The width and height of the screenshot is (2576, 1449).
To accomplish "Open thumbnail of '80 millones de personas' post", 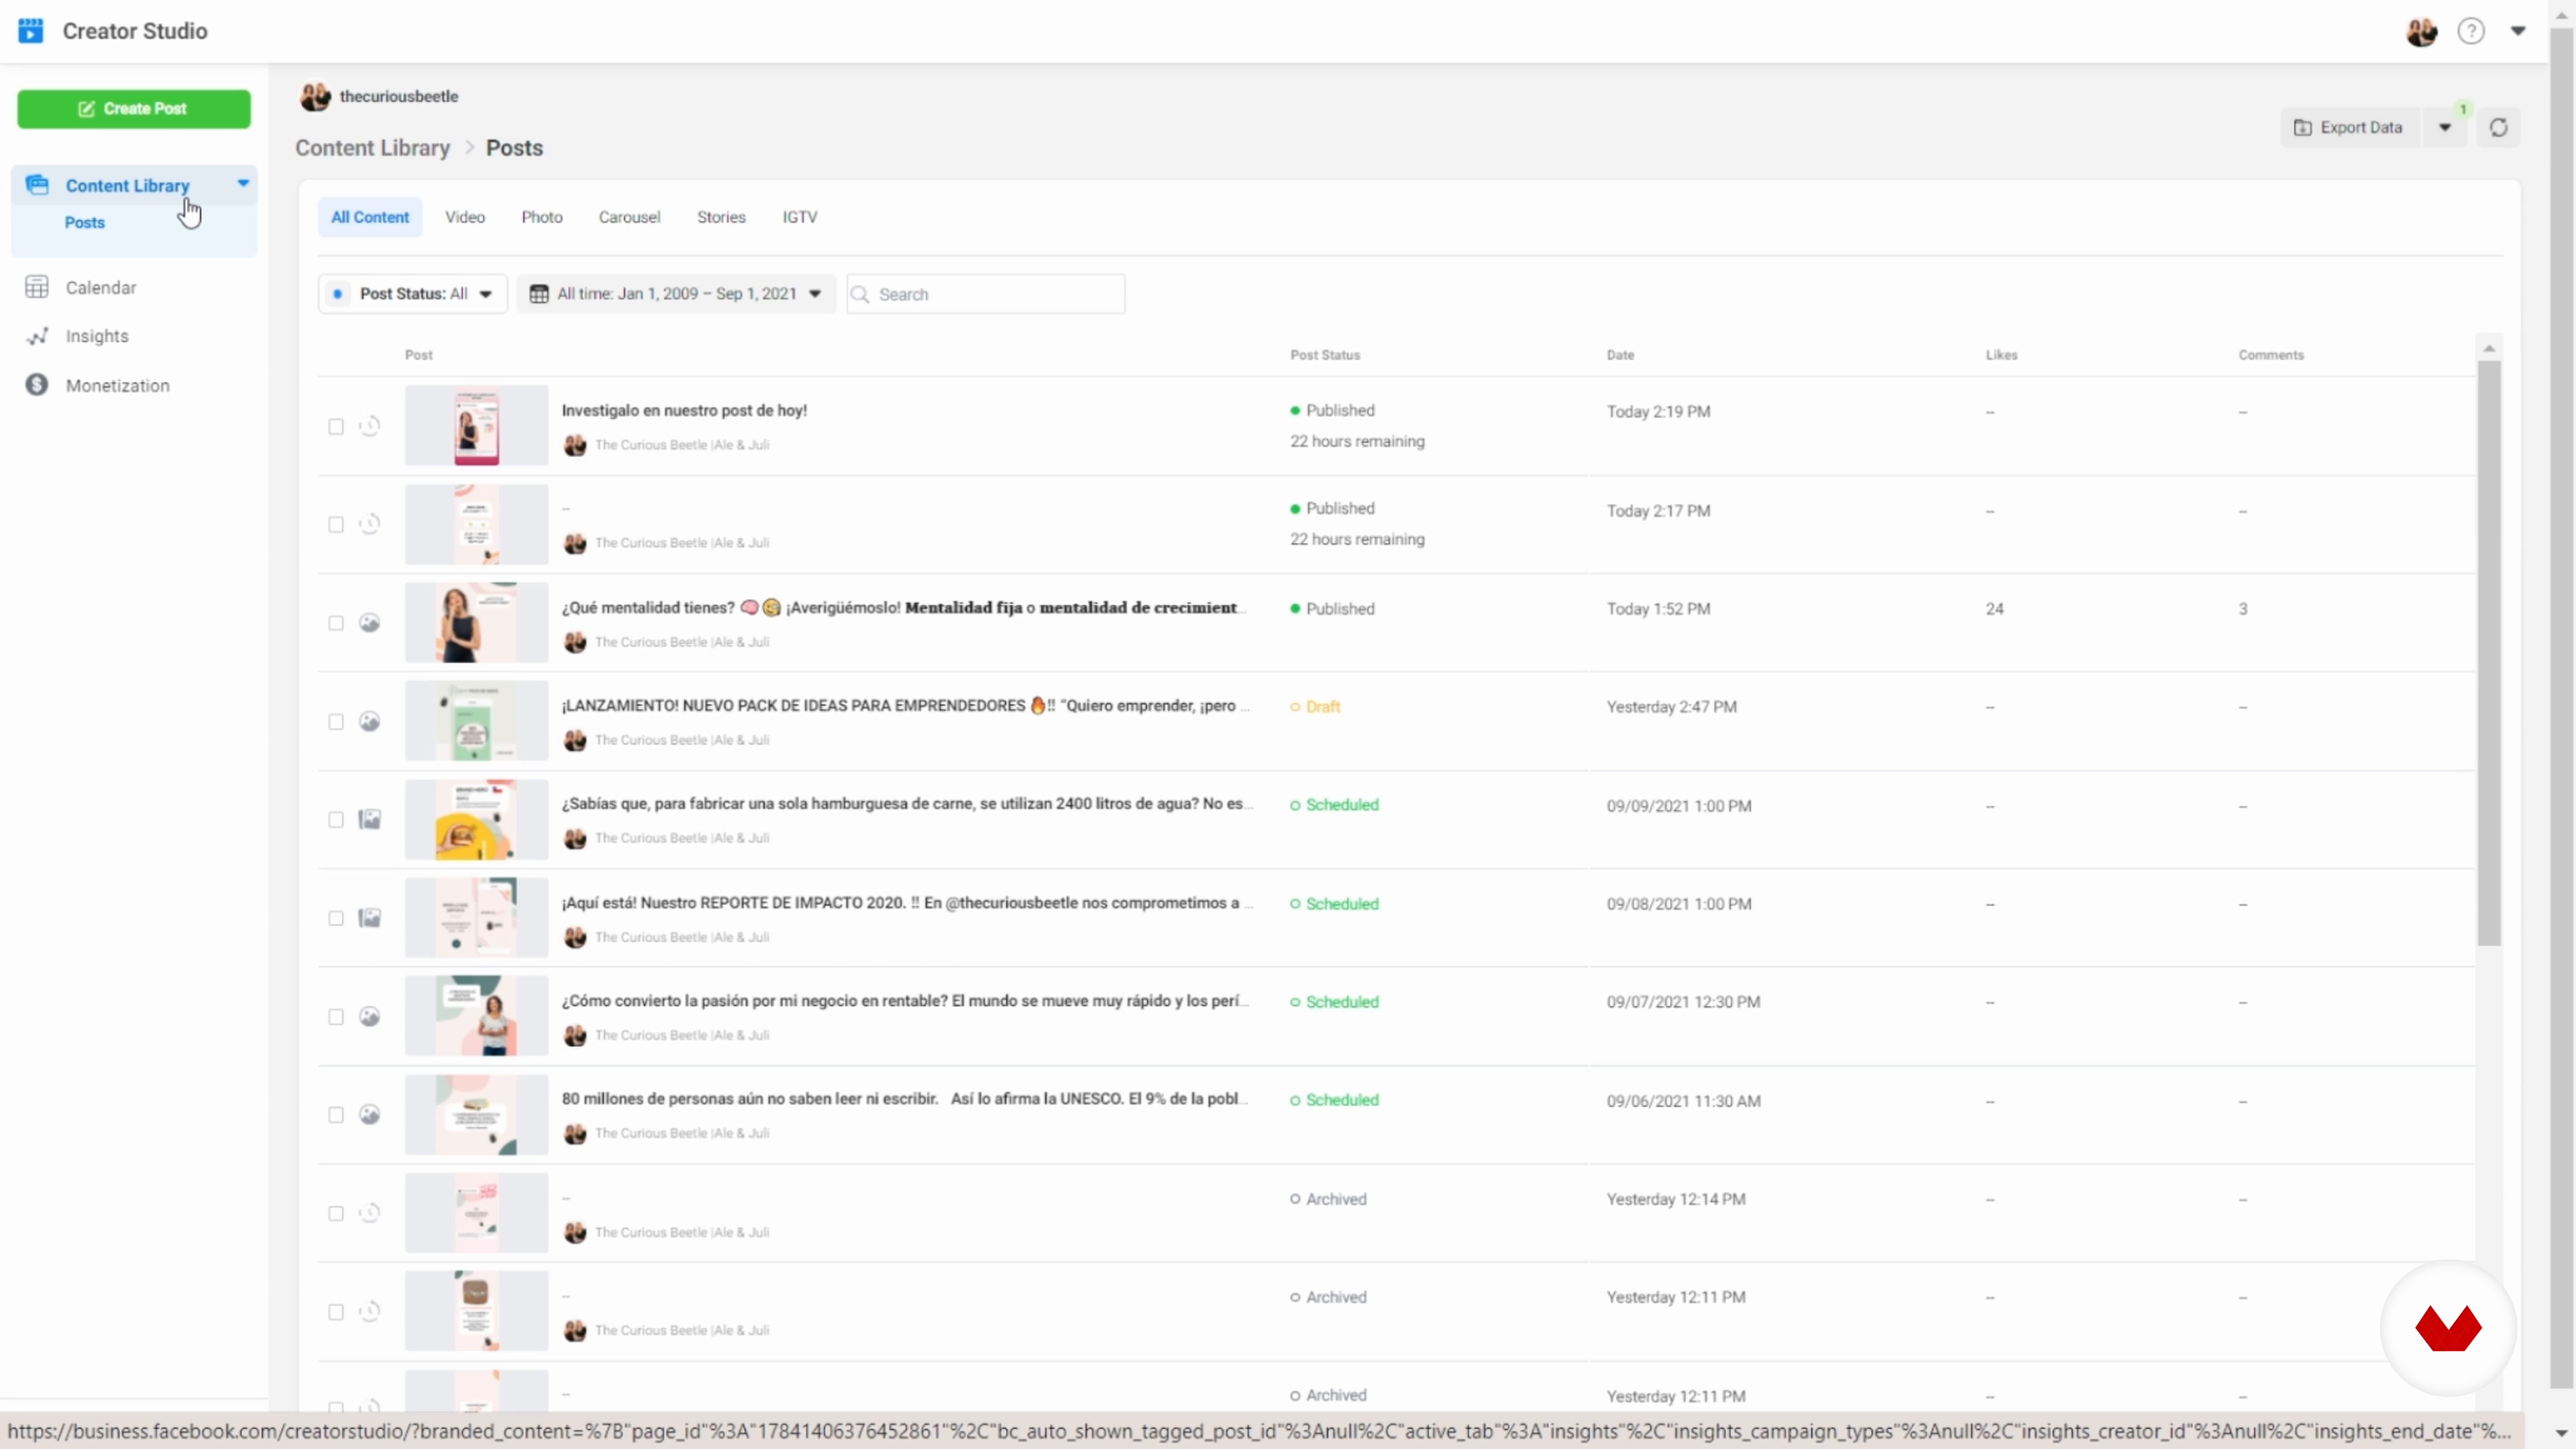I will [x=476, y=1115].
